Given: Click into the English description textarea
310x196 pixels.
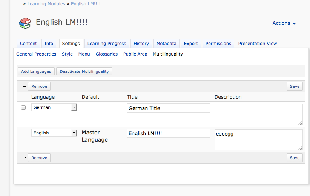Looking at the screenshot, I should click(258, 139).
